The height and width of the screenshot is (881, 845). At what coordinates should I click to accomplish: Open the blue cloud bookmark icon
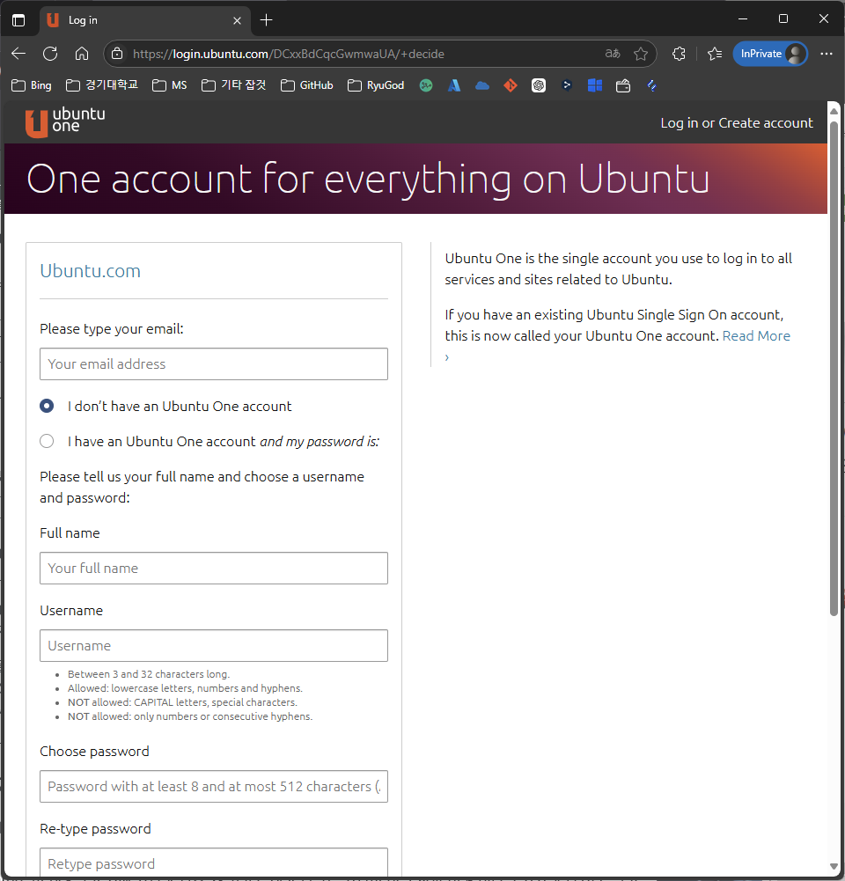tap(482, 85)
